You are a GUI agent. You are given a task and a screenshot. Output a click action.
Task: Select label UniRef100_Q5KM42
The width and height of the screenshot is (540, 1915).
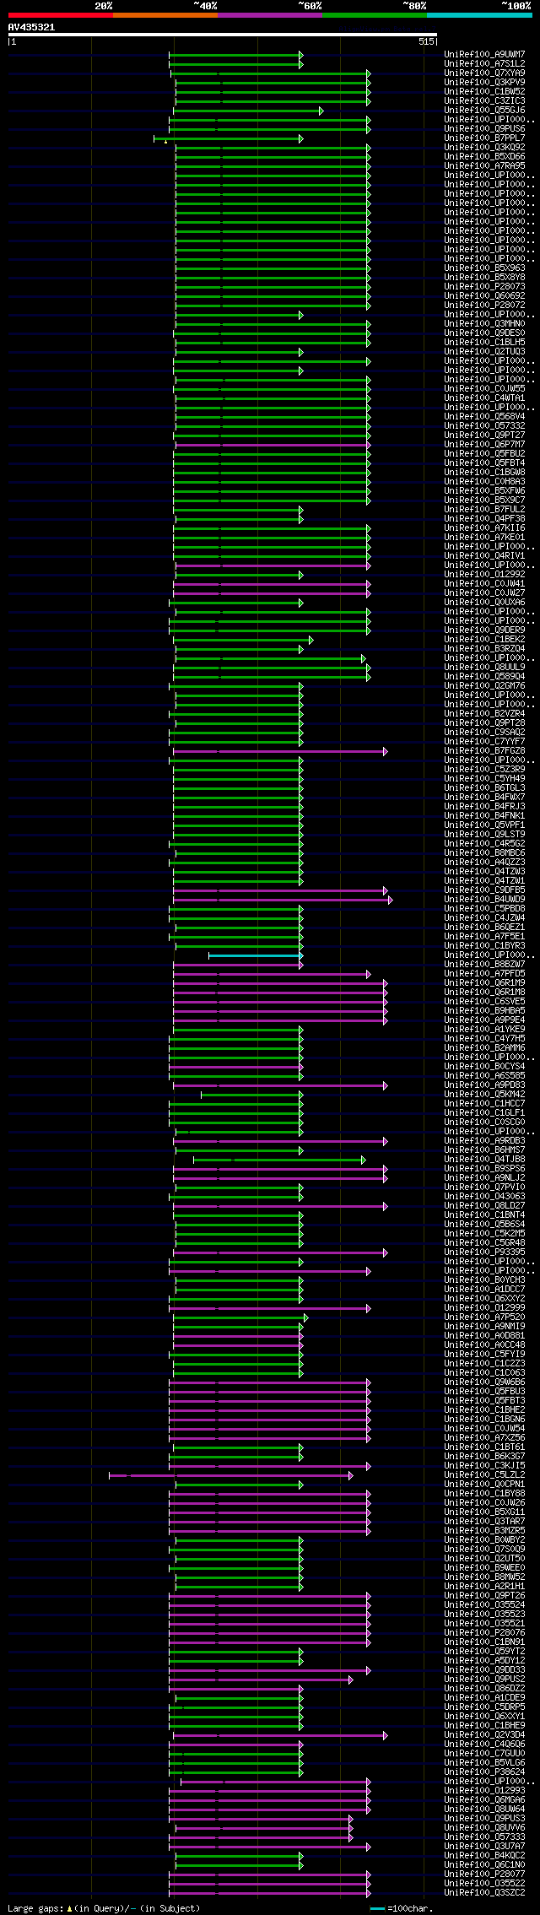484,1095
